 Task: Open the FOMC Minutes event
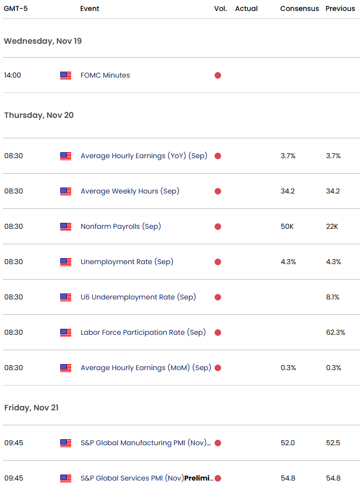(x=105, y=76)
